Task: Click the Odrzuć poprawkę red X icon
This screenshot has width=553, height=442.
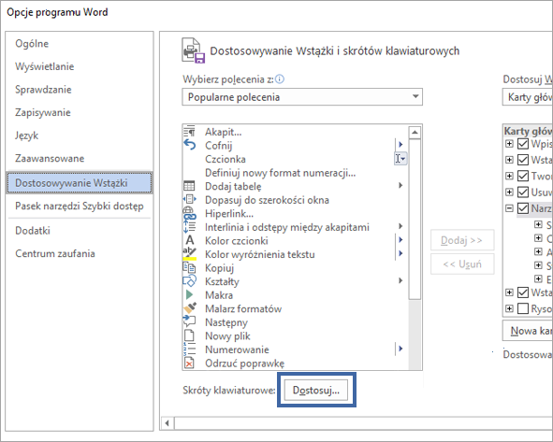Action: 189,363
